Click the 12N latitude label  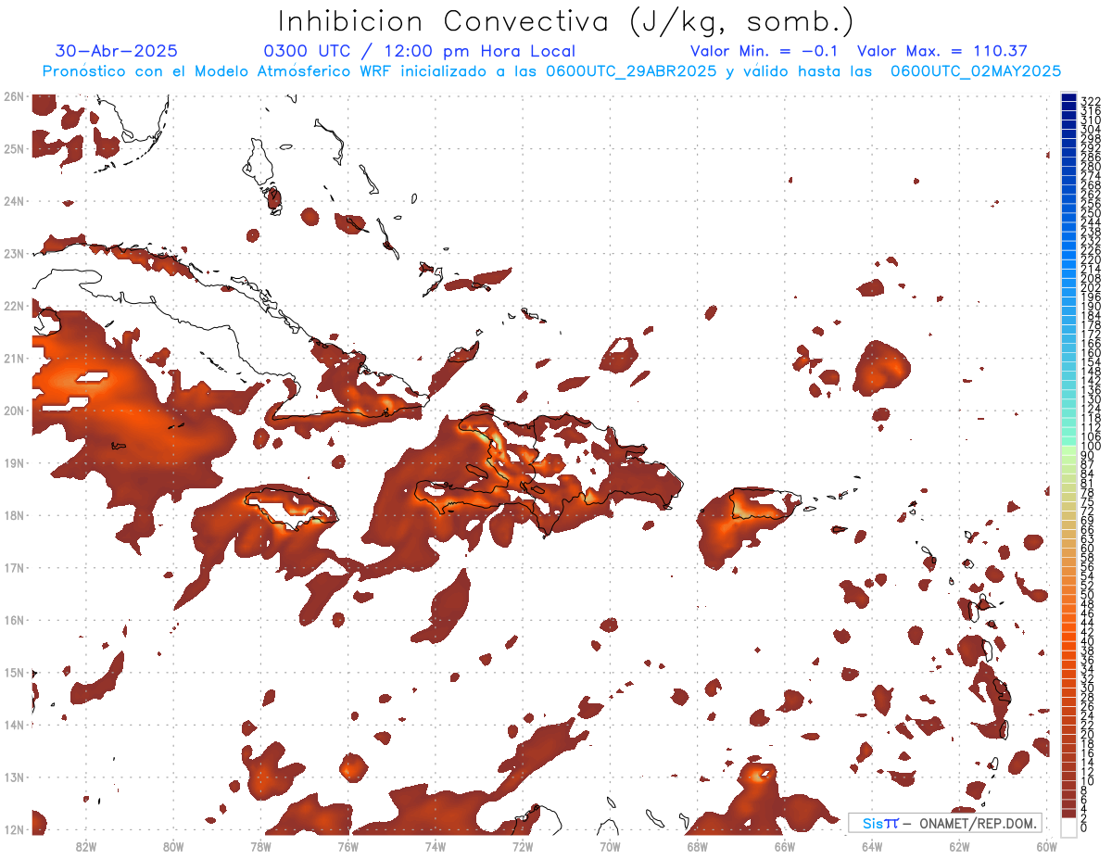(x=13, y=829)
